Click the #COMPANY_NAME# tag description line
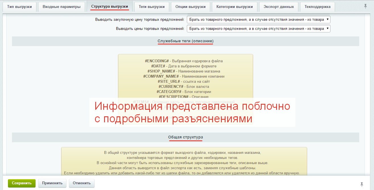 [x=184, y=76]
